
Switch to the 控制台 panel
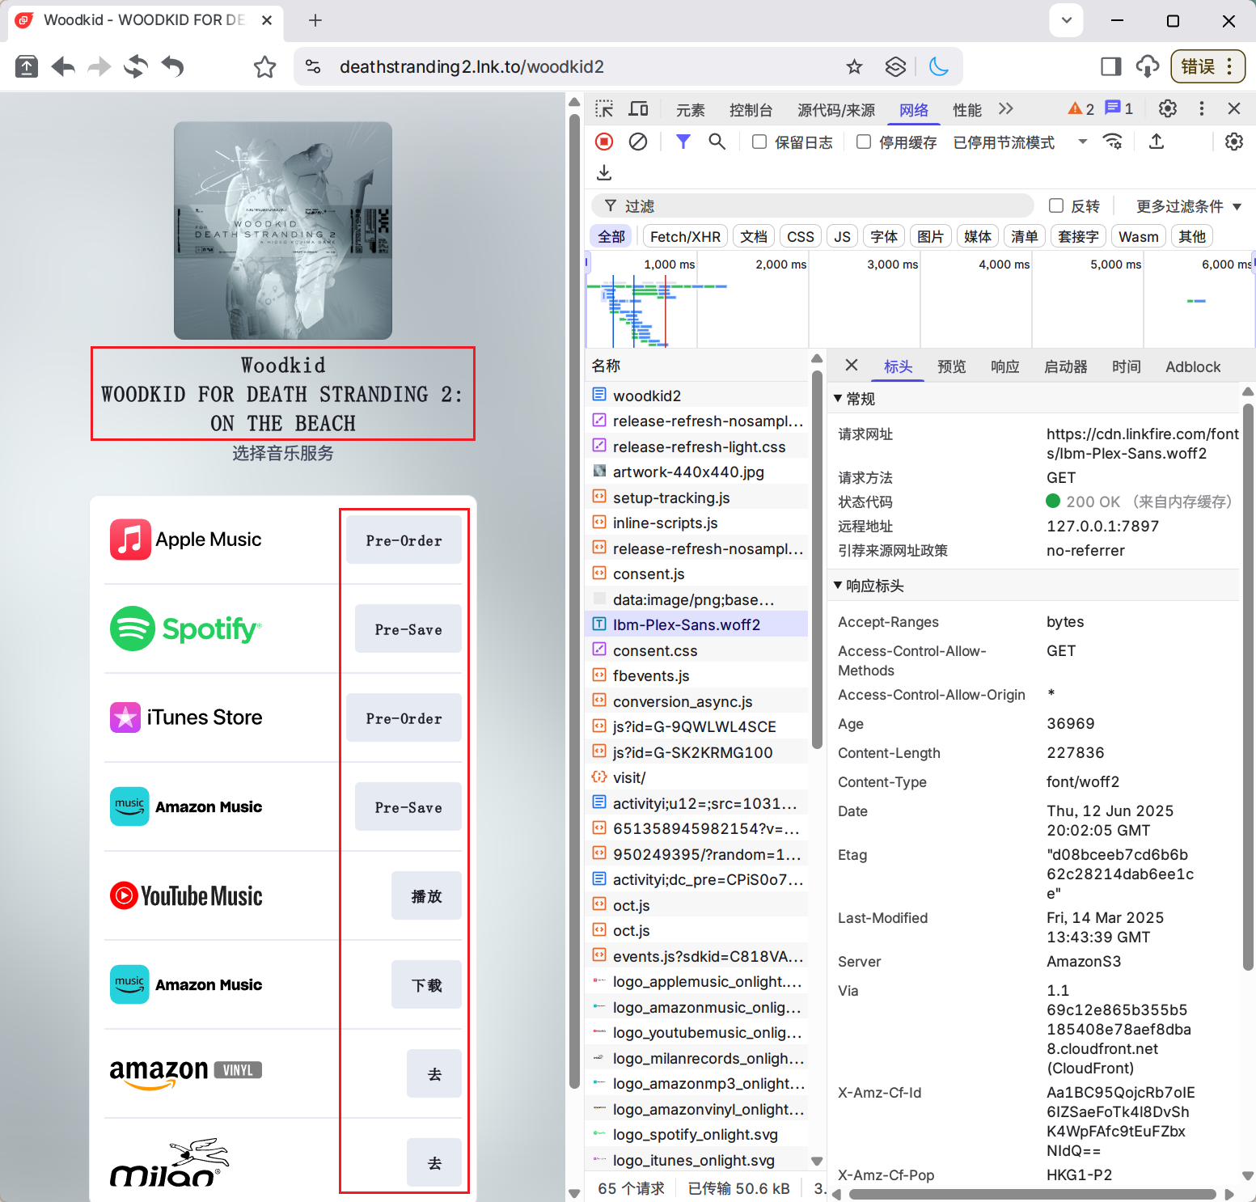click(x=751, y=110)
